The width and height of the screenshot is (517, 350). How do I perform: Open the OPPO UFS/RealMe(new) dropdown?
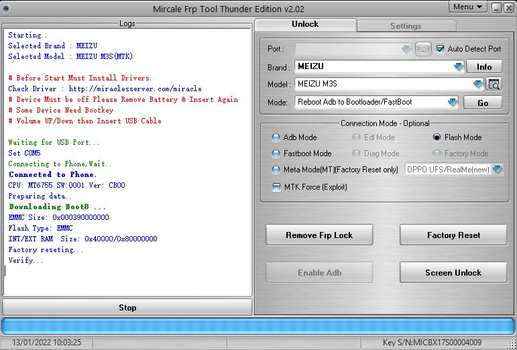(498, 170)
